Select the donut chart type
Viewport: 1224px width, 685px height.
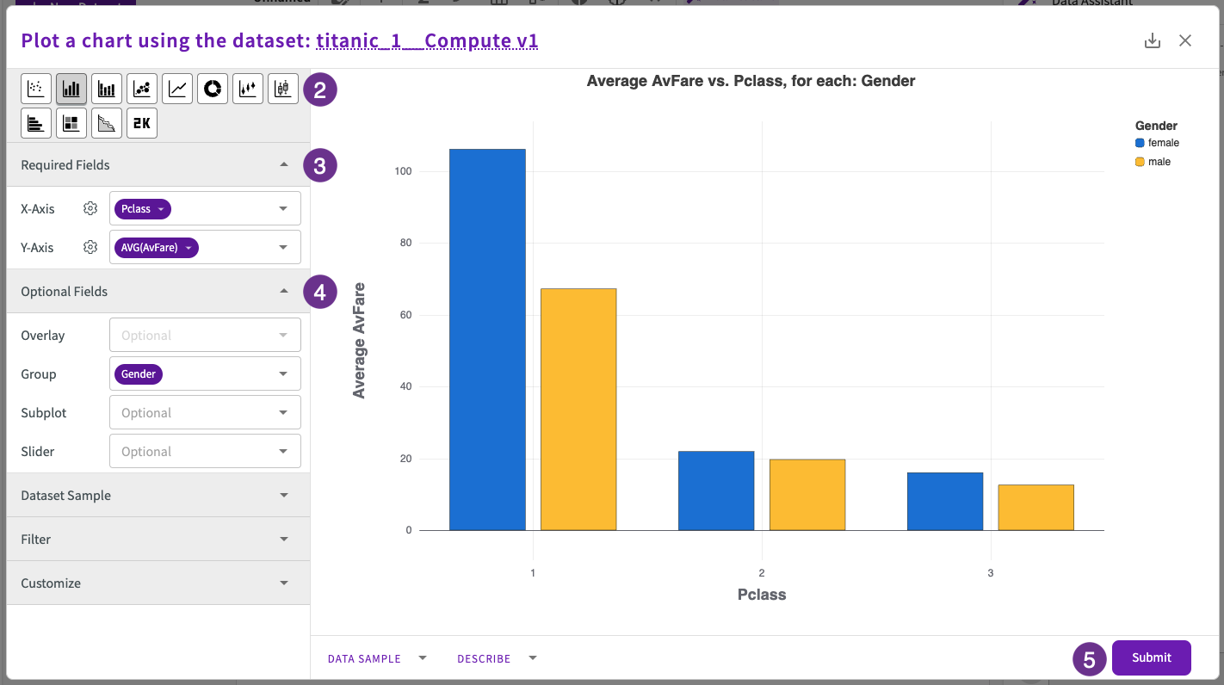click(x=213, y=88)
